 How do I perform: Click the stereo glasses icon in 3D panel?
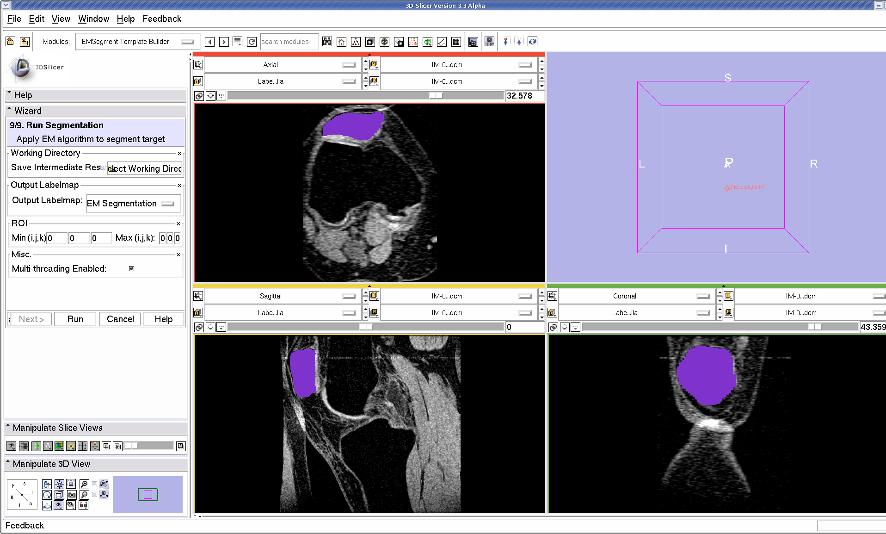(84, 505)
